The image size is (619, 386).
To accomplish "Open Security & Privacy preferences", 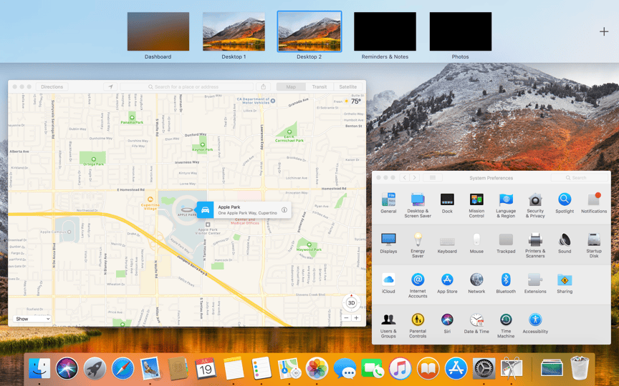I will coord(535,205).
